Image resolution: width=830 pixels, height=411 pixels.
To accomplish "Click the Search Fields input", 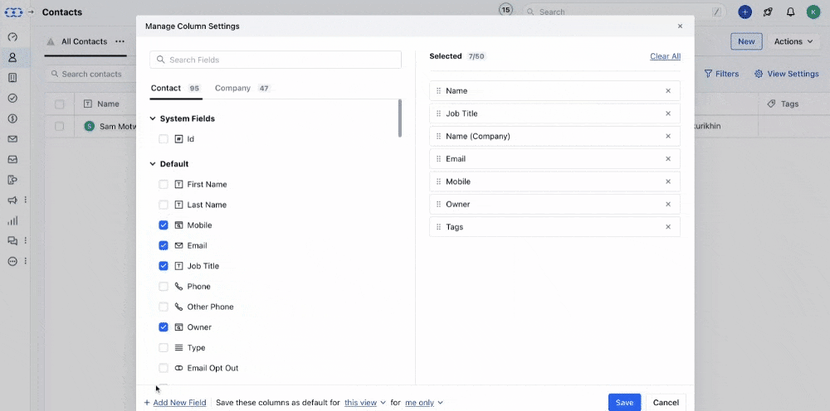I will (276, 60).
